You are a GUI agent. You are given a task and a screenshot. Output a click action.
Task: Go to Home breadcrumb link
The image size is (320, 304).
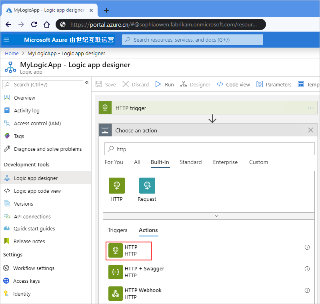(x=12, y=54)
